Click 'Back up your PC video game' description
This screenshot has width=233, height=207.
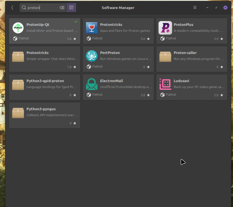(x=199, y=87)
